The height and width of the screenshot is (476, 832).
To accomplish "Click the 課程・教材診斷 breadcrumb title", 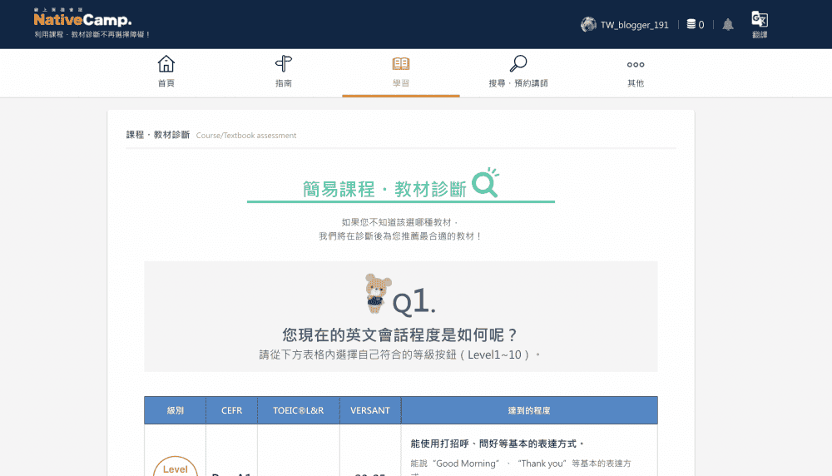I will [x=157, y=135].
